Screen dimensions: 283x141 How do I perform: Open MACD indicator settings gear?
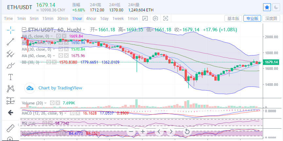pyautogui.click(x=72, y=113)
